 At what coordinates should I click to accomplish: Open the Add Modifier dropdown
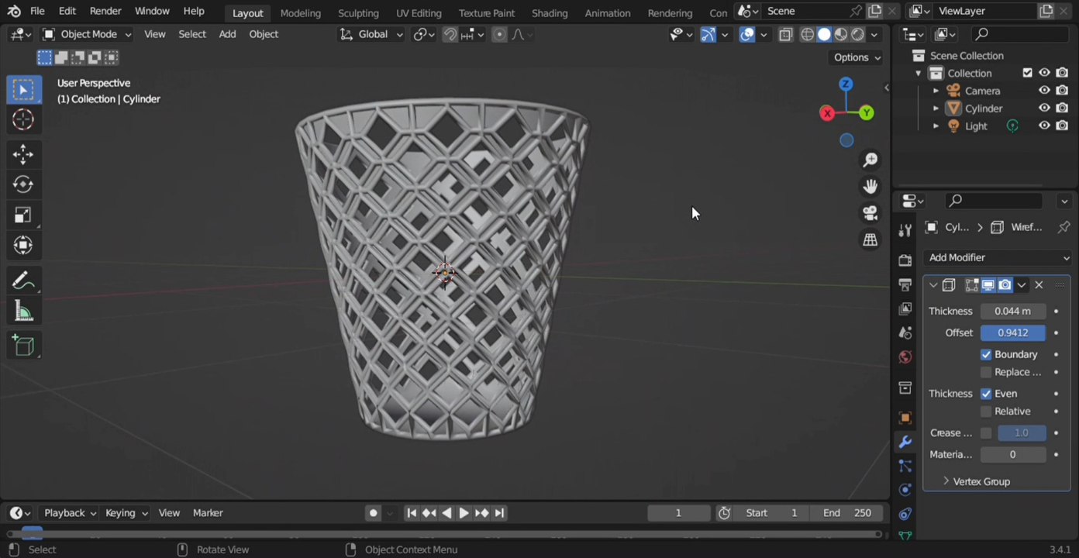click(998, 257)
